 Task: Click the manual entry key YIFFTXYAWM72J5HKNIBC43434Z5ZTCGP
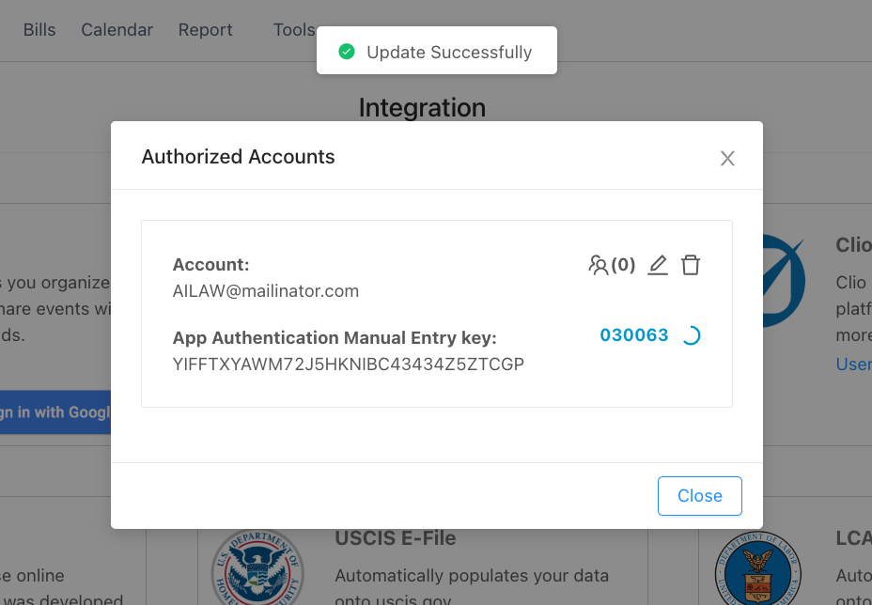[x=348, y=365]
